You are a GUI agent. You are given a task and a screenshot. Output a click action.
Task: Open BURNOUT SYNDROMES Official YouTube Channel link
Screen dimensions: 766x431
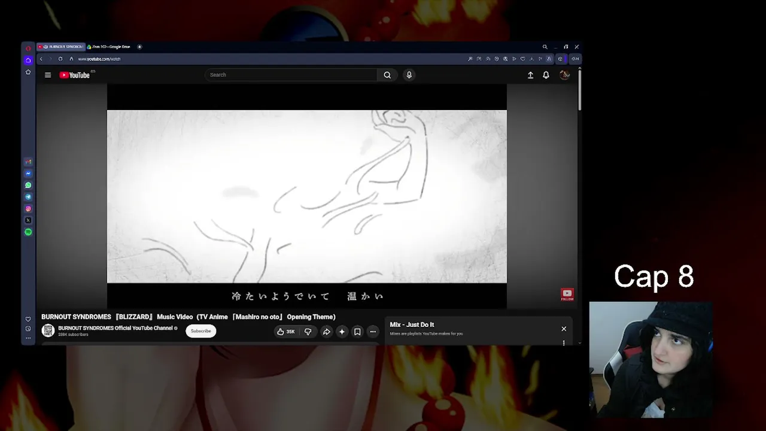(115, 328)
